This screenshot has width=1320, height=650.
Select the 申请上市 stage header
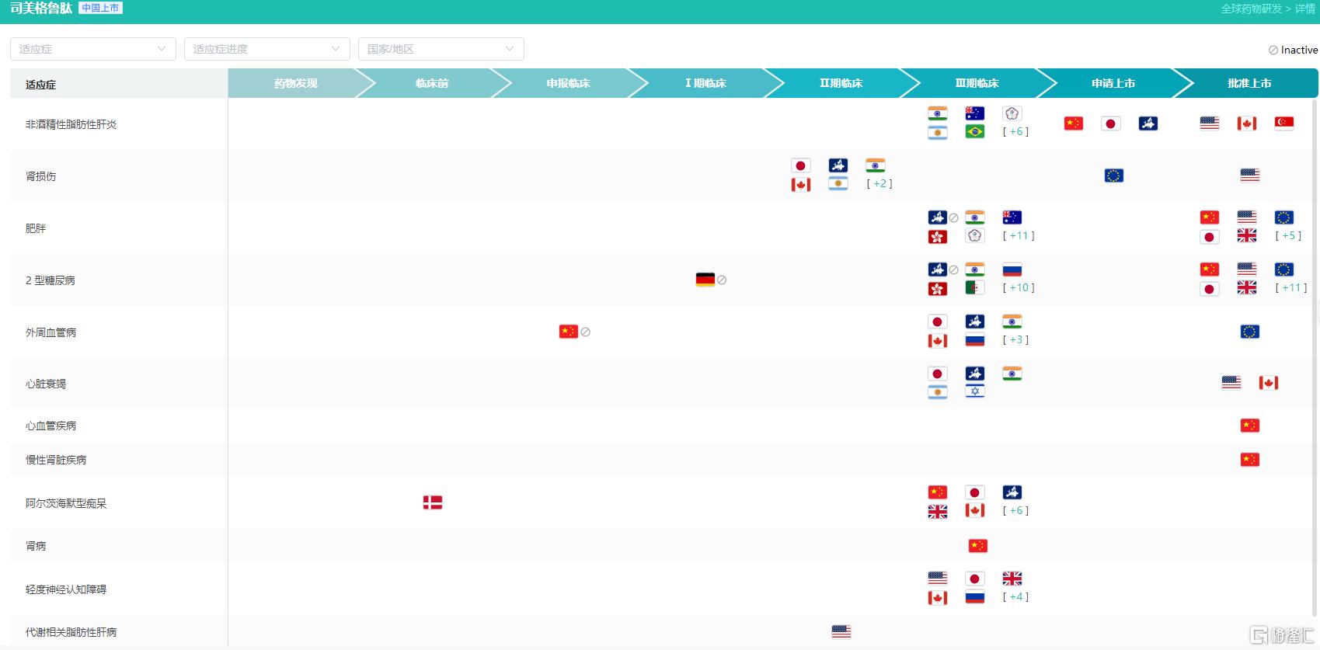pyautogui.click(x=1113, y=83)
